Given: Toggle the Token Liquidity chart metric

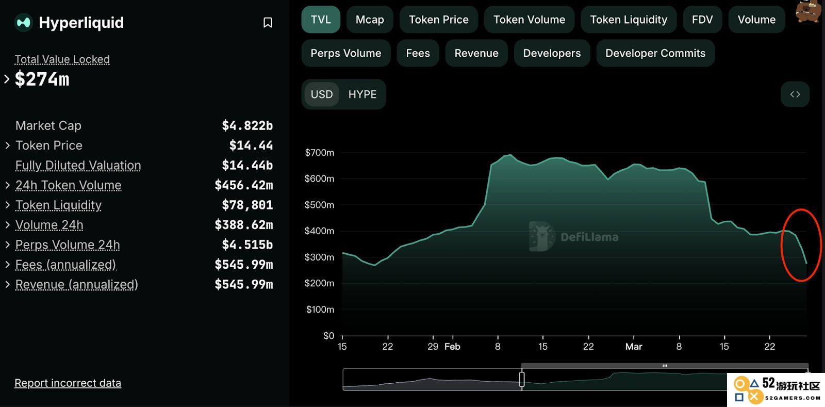Looking at the screenshot, I should pos(629,20).
